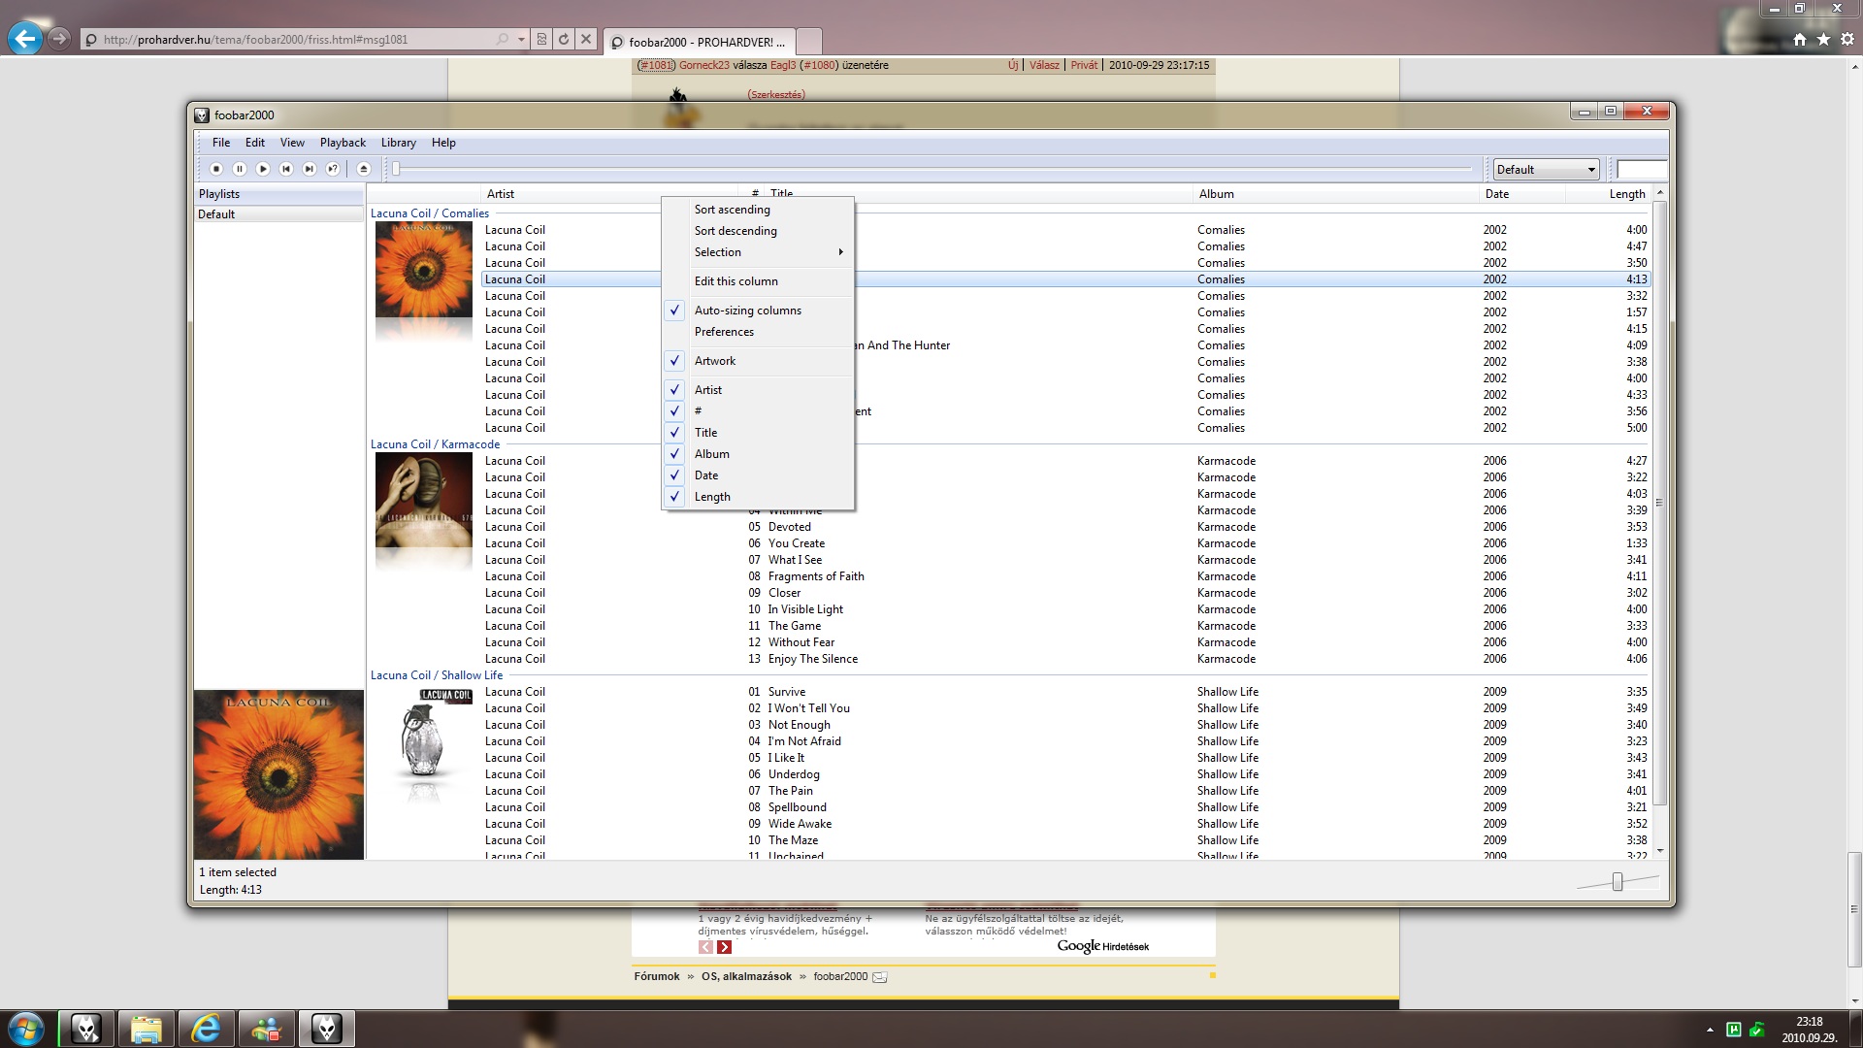The height and width of the screenshot is (1048, 1863).
Task: Click the mail envelope icon beside foobar2000 breadcrumb
Action: click(x=879, y=977)
